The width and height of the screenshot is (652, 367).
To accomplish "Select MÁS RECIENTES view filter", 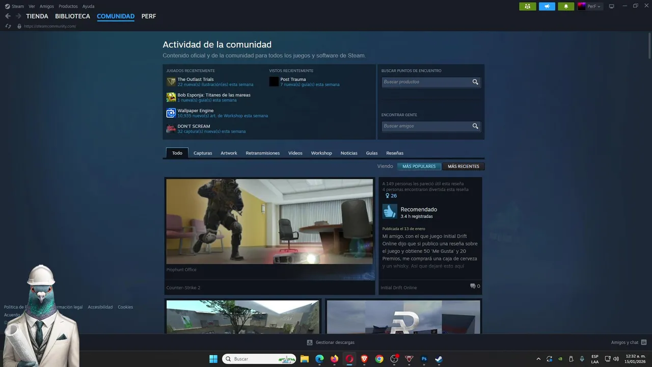I will 464,166.
